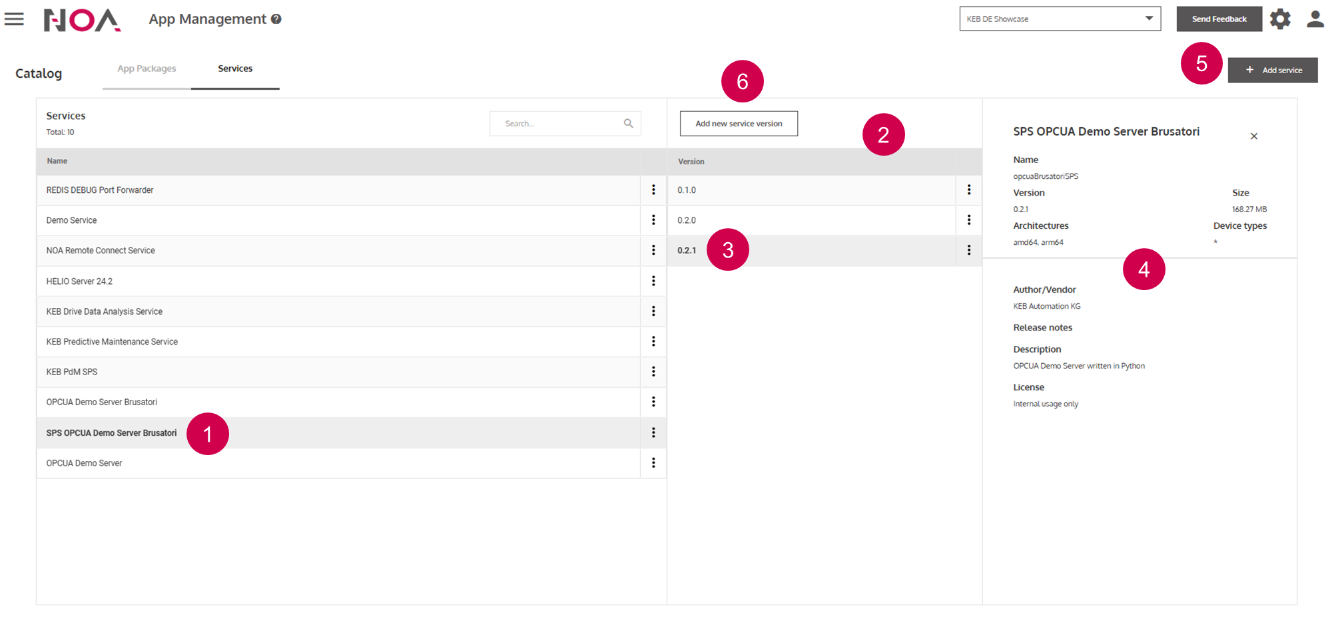Image resolution: width=1332 pixels, height=622 pixels.
Task: Open the settings gear icon
Action: [x=1279, y=19]
